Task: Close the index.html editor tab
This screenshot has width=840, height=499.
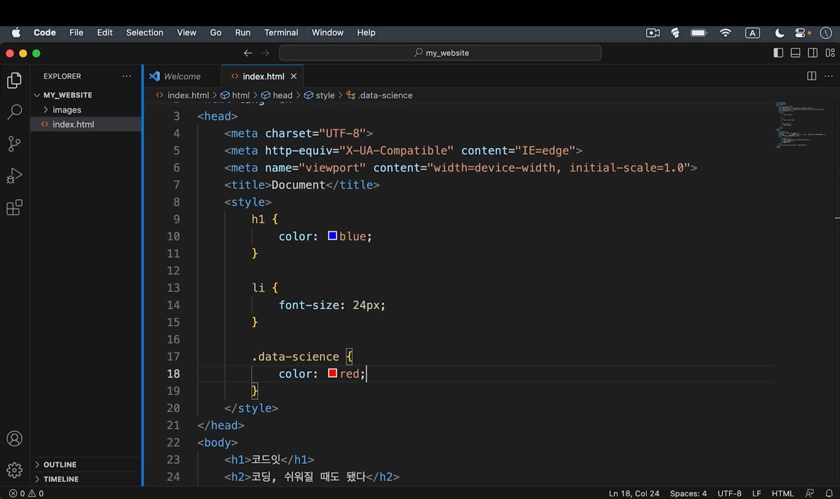Action: tap(294, 76)
